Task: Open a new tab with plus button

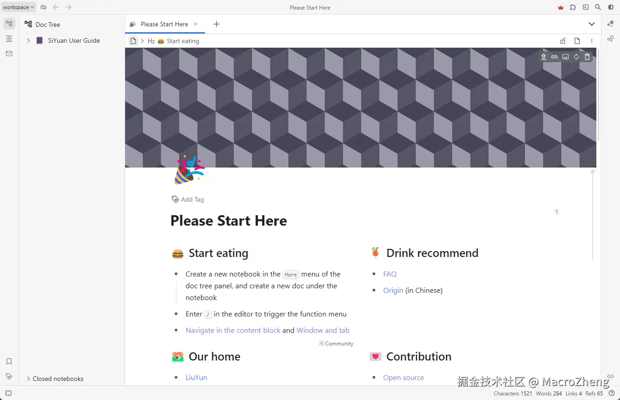Action: pos(217,24)
